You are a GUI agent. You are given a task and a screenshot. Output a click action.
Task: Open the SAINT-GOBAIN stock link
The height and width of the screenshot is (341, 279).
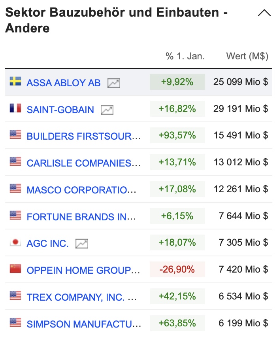coord(60,110)
